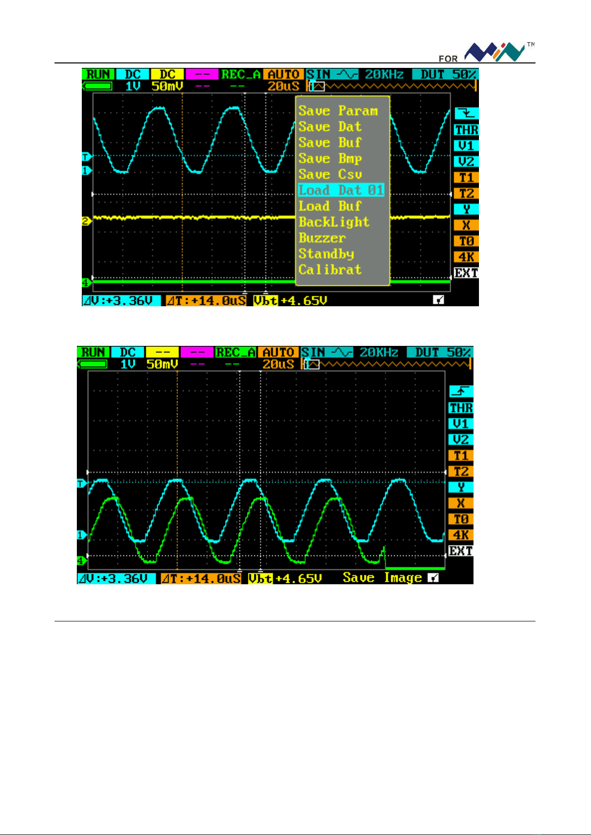
Task: Select BackLight in the popup menu
Action: coord(334,222)
